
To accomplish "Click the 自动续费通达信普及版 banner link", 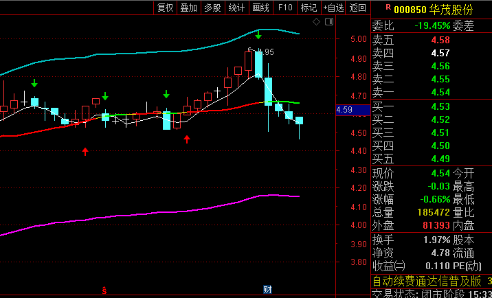I will [x=427, y=282].
